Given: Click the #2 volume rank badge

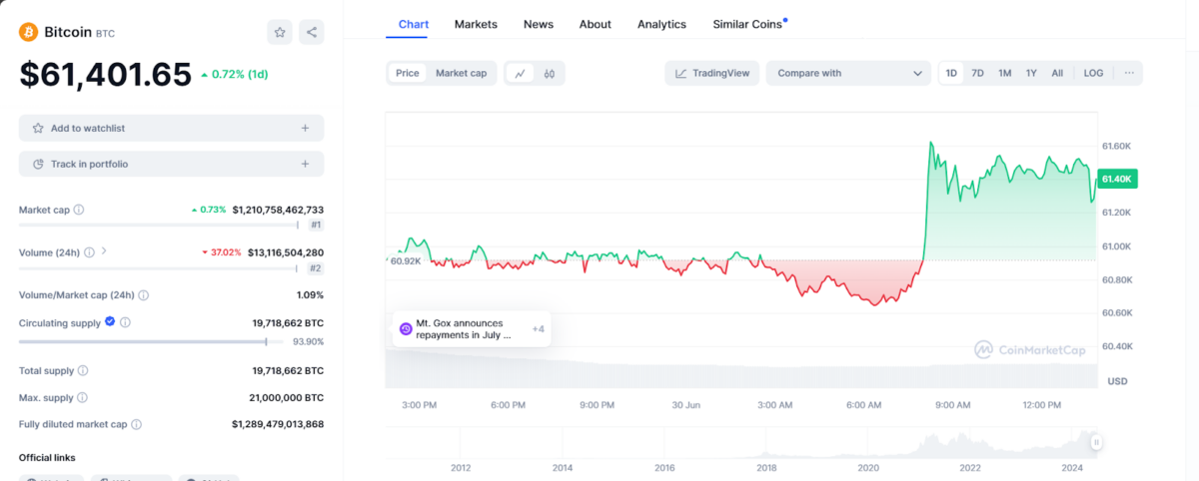Looking at the screenshot, I should [315, 268].
